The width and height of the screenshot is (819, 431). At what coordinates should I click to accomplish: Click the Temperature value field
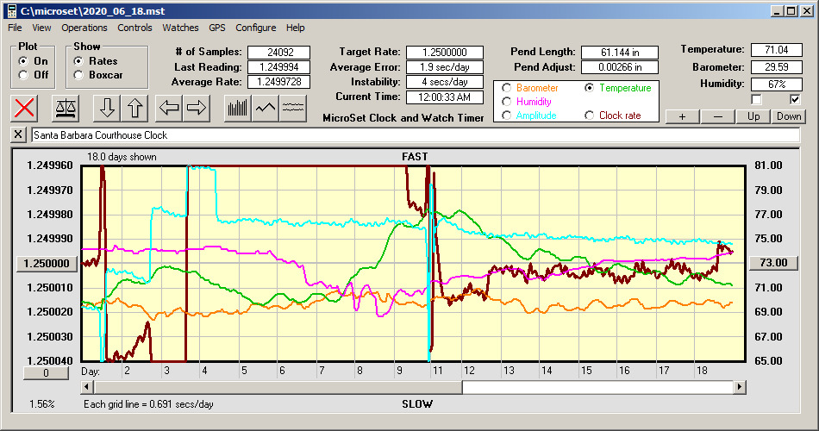[x=776, y=50]
